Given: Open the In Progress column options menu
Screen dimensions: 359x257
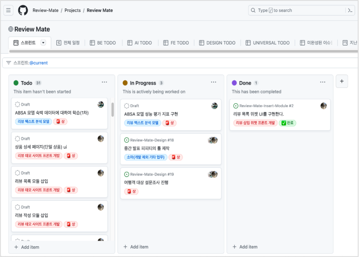Looking at the screenshot, I should coord(214,82).
